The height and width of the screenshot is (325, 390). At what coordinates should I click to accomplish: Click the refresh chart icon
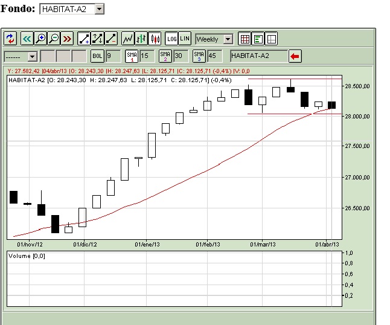point(10,39)
